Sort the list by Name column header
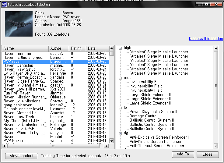The width and height of the screenshot is (224, 163). pyautogui.click(x=25, y=48)
